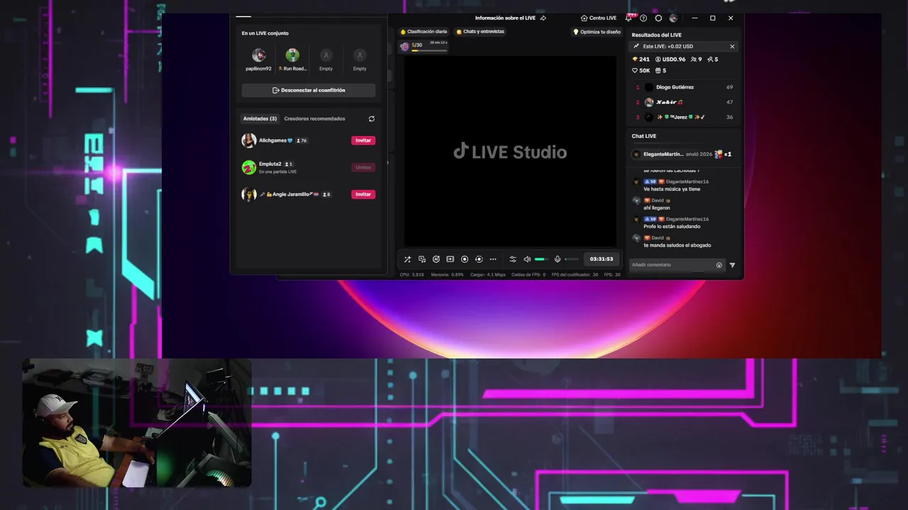Click the gift box count 5
This screenshot has height=510, width=908.
[660, 71]
